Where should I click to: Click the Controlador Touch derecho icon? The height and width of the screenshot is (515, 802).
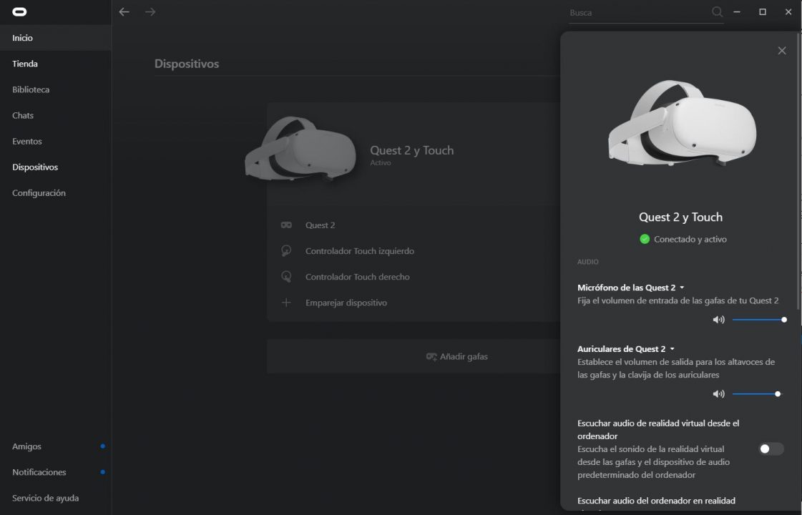286,277
